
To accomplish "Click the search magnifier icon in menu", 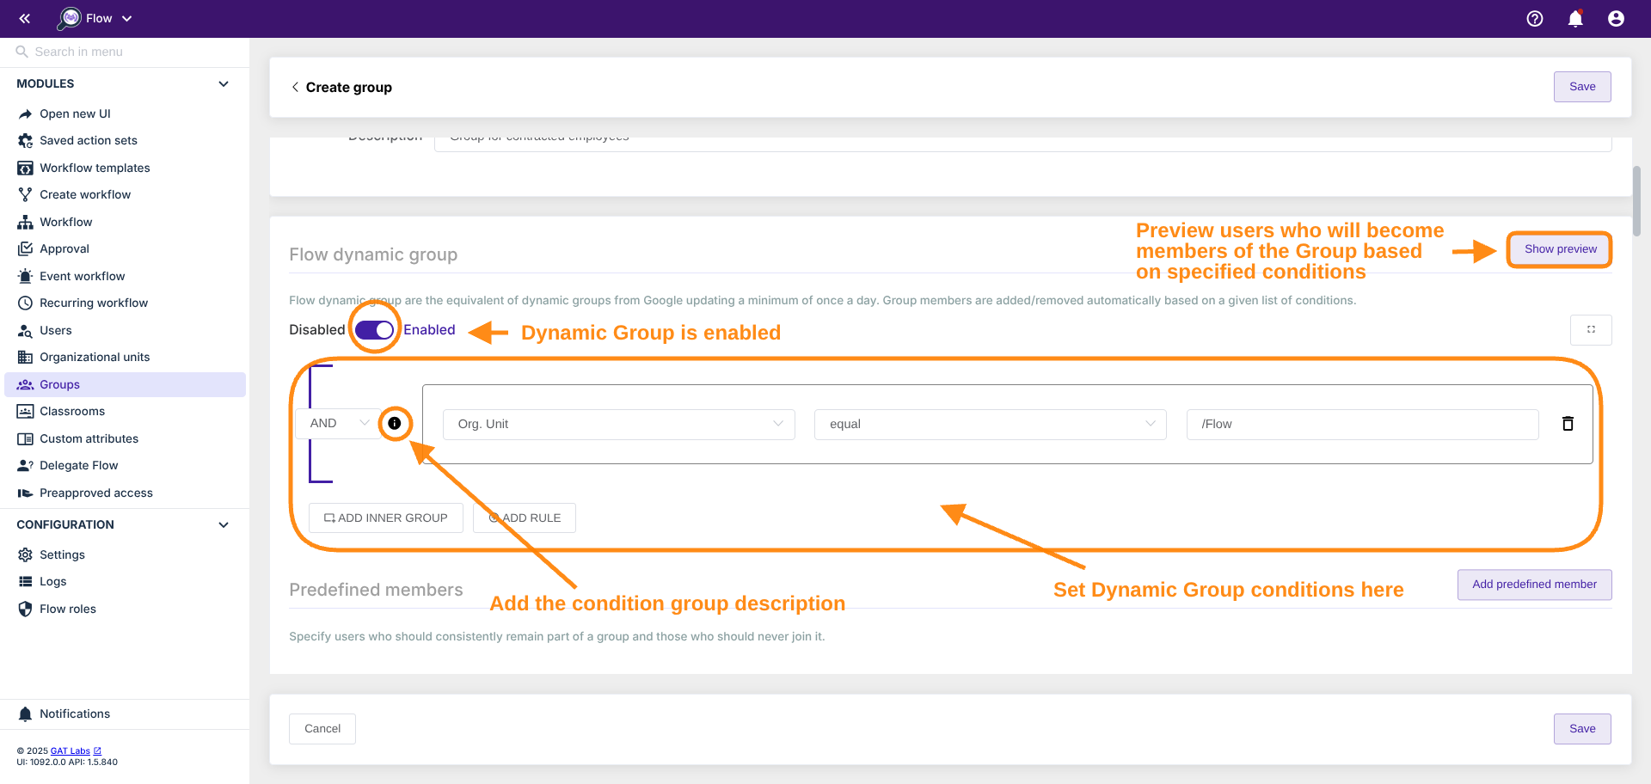I will point(22,52).
